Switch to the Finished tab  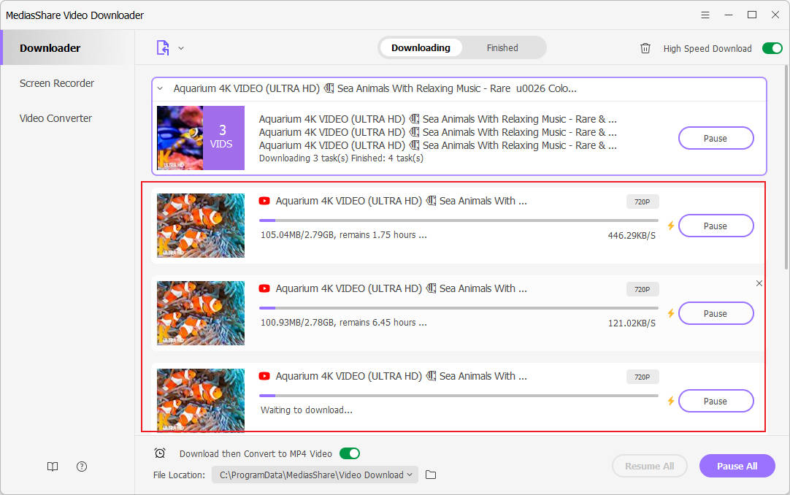[x=502, y=47]
